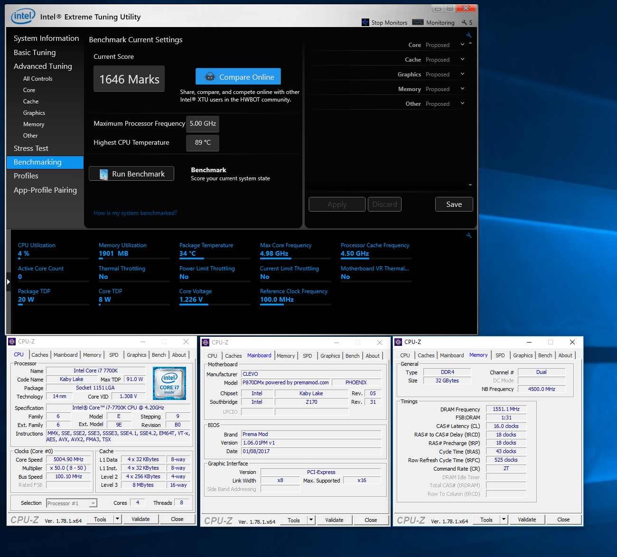Open Graphics tab in Memory CPU-Z window
617x557 pixels.
(x=523, y=355)
